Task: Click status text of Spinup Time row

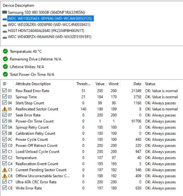Action: pos(161,97)
